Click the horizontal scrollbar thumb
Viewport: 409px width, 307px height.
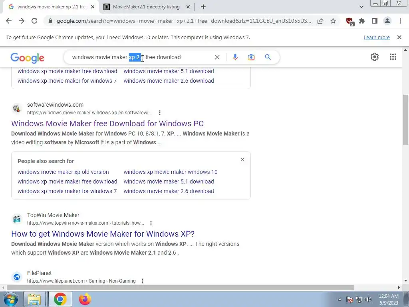[x=180, y=288]
